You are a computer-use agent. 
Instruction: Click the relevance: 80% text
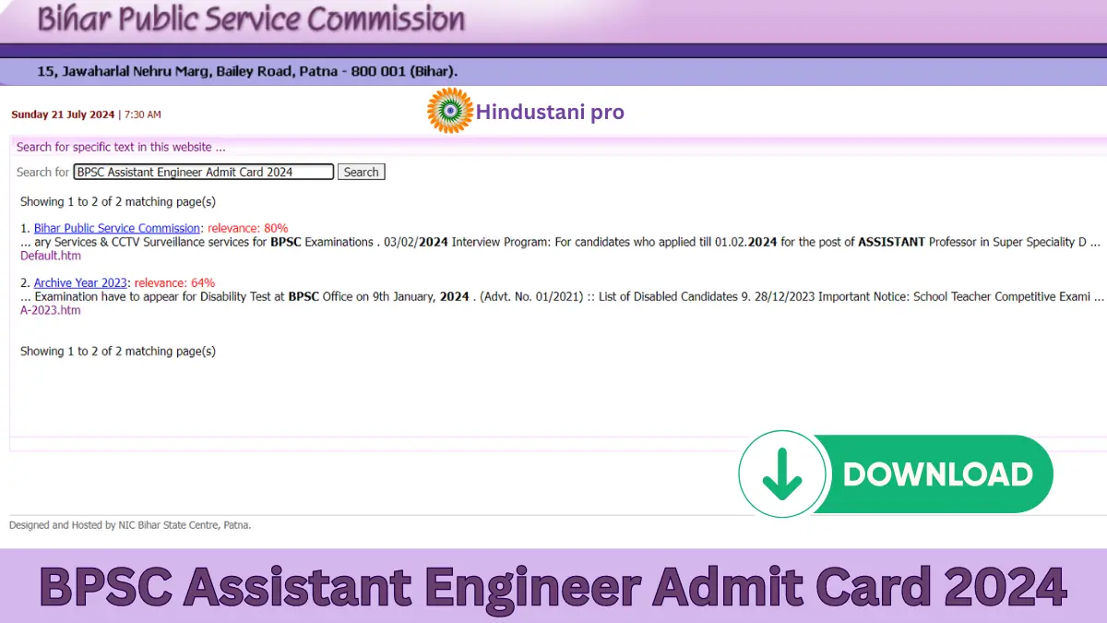247,228
